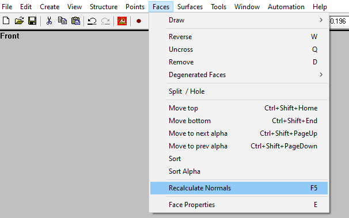Paste using the clipboard icon

point(75,21)
